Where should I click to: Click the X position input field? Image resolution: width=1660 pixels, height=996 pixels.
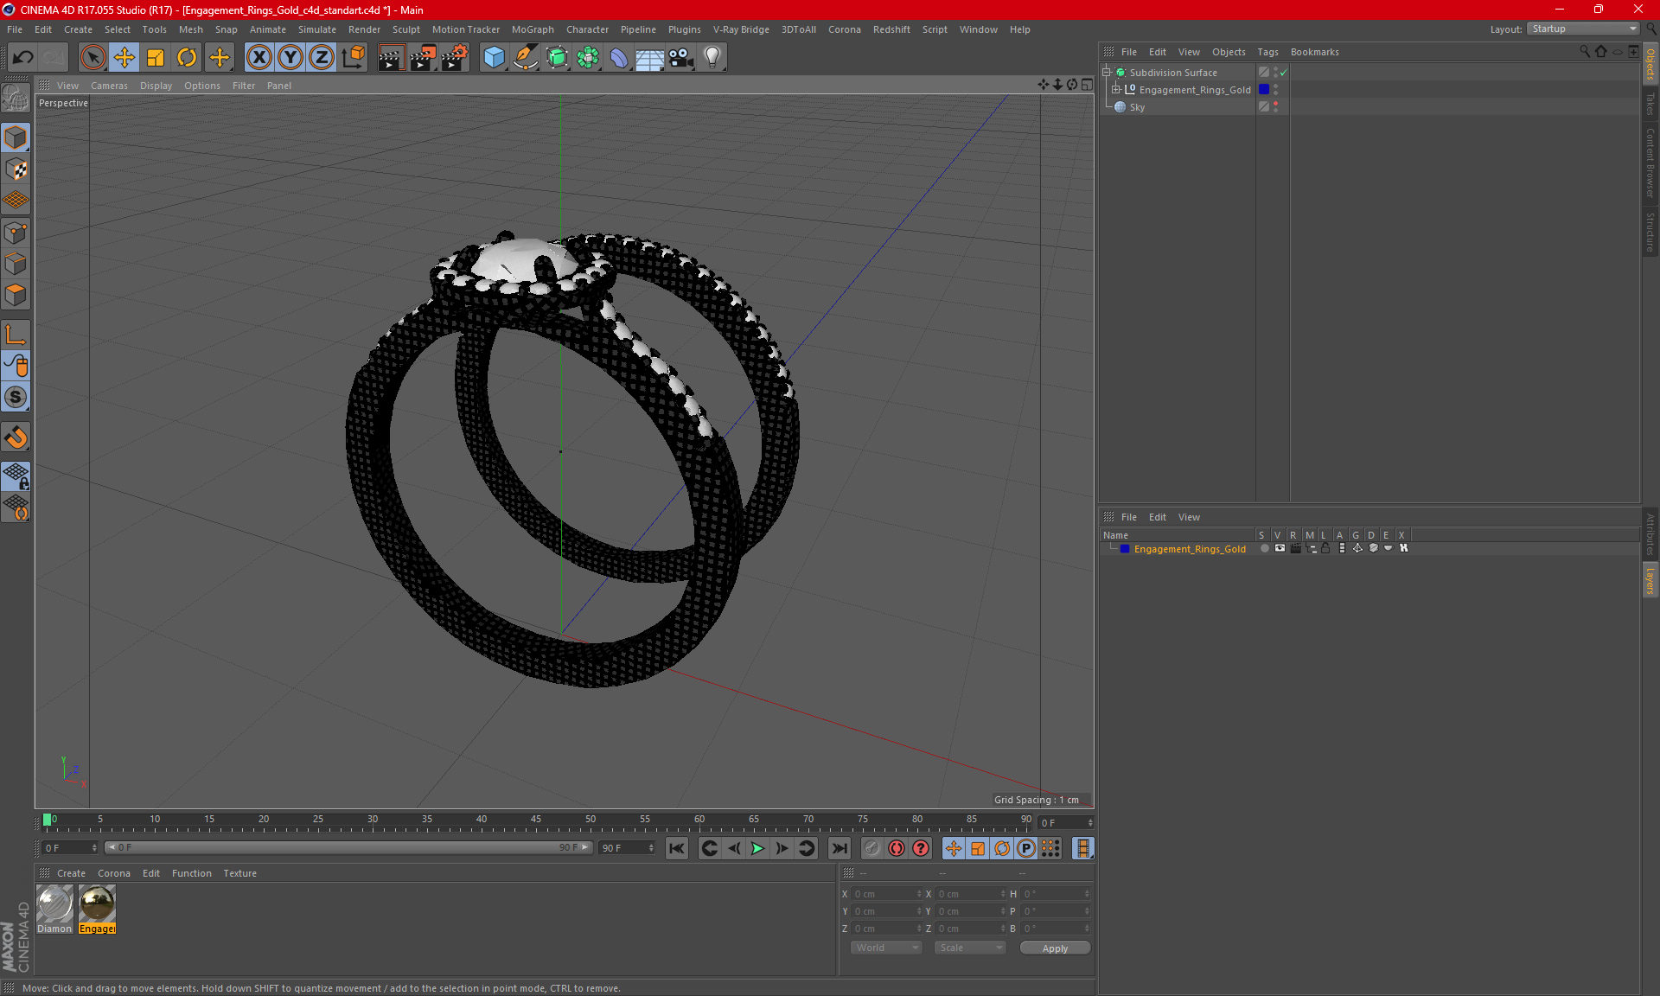coord(887,894)
